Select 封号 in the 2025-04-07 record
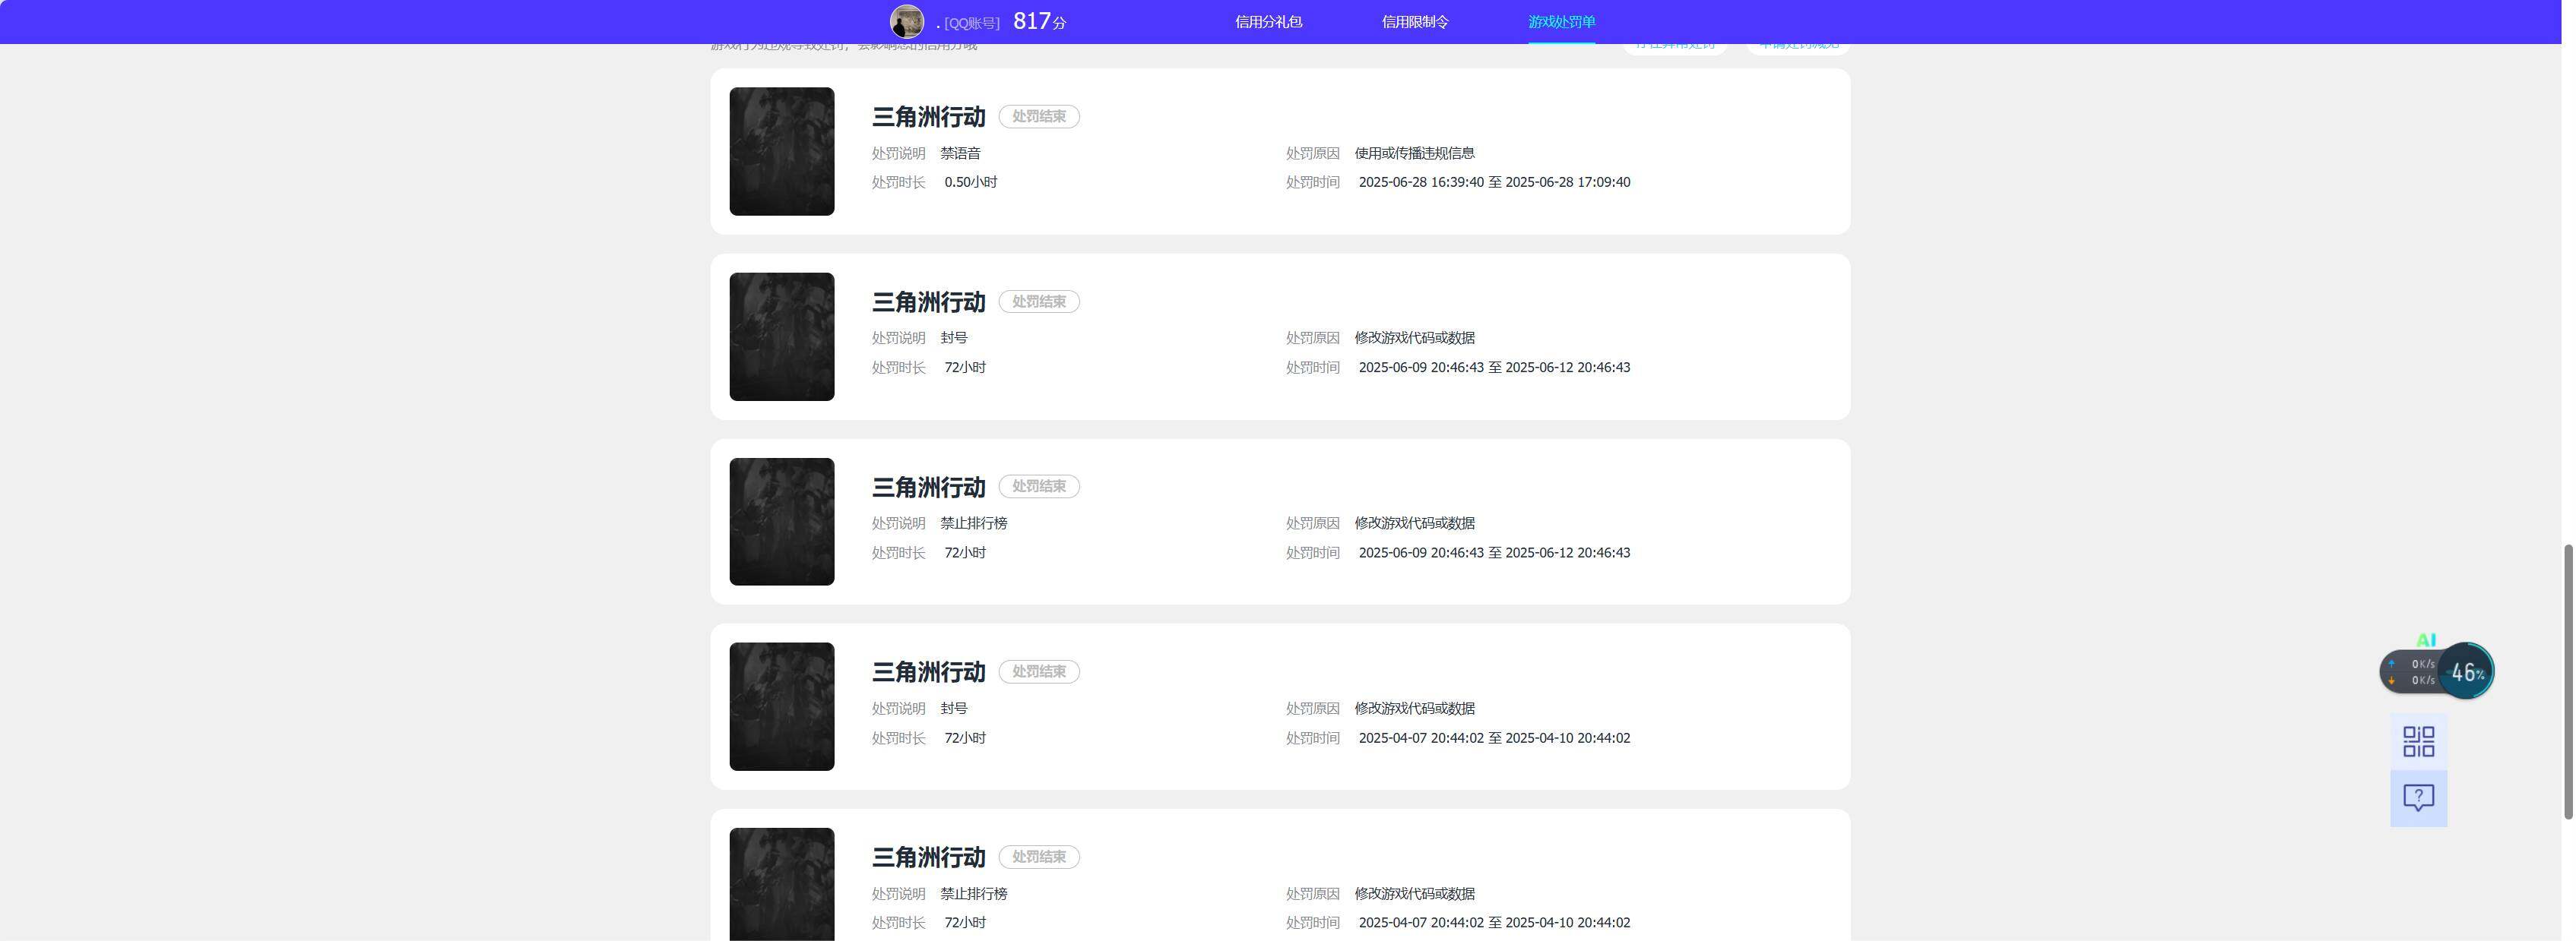Image resolution: width=2576 pixels, height=941 pixels. tap(953, 709)
